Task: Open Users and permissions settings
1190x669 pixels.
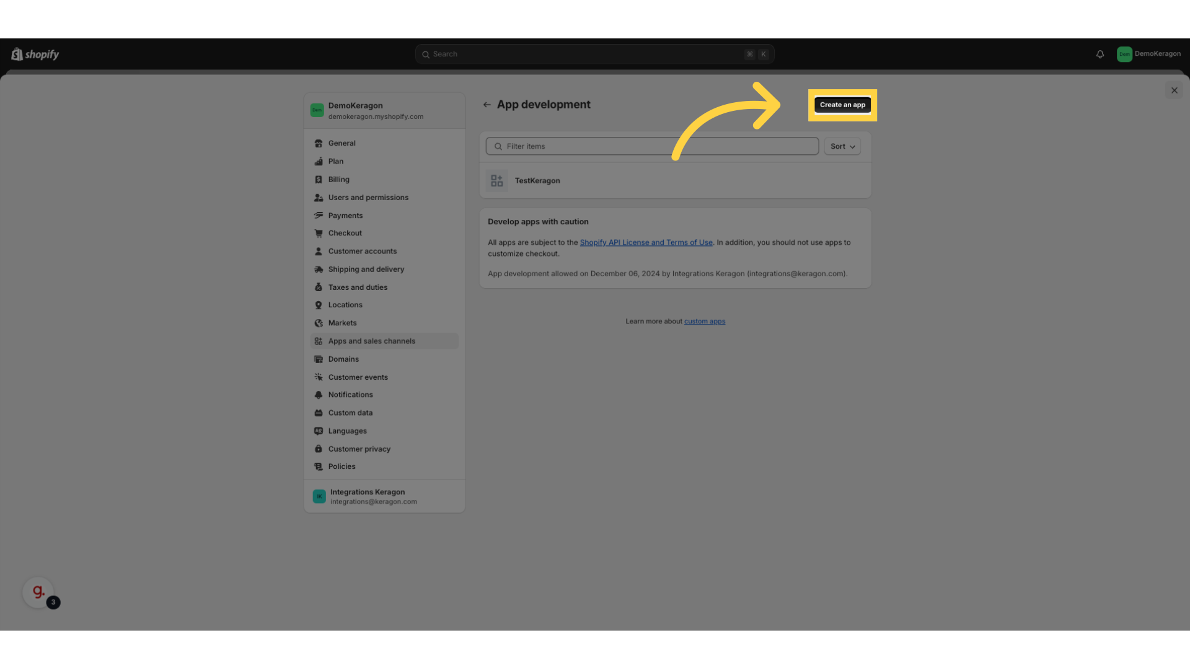Action: pyautogui.click(x=384, y=198)
